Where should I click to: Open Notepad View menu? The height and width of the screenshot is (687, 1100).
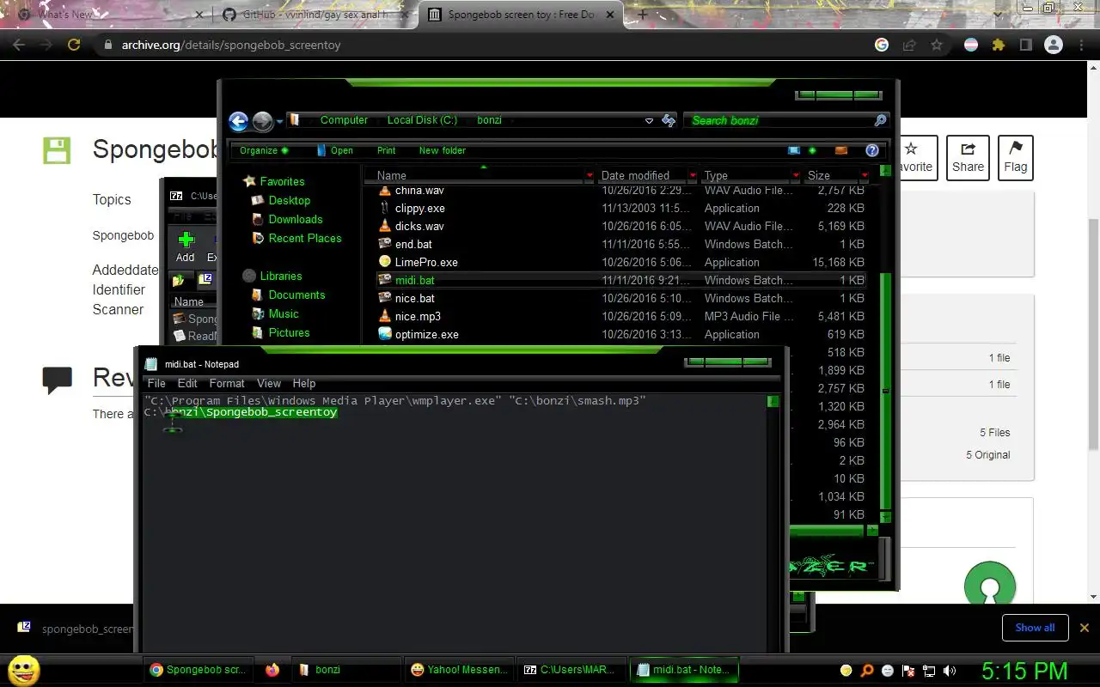click(269, 383)
